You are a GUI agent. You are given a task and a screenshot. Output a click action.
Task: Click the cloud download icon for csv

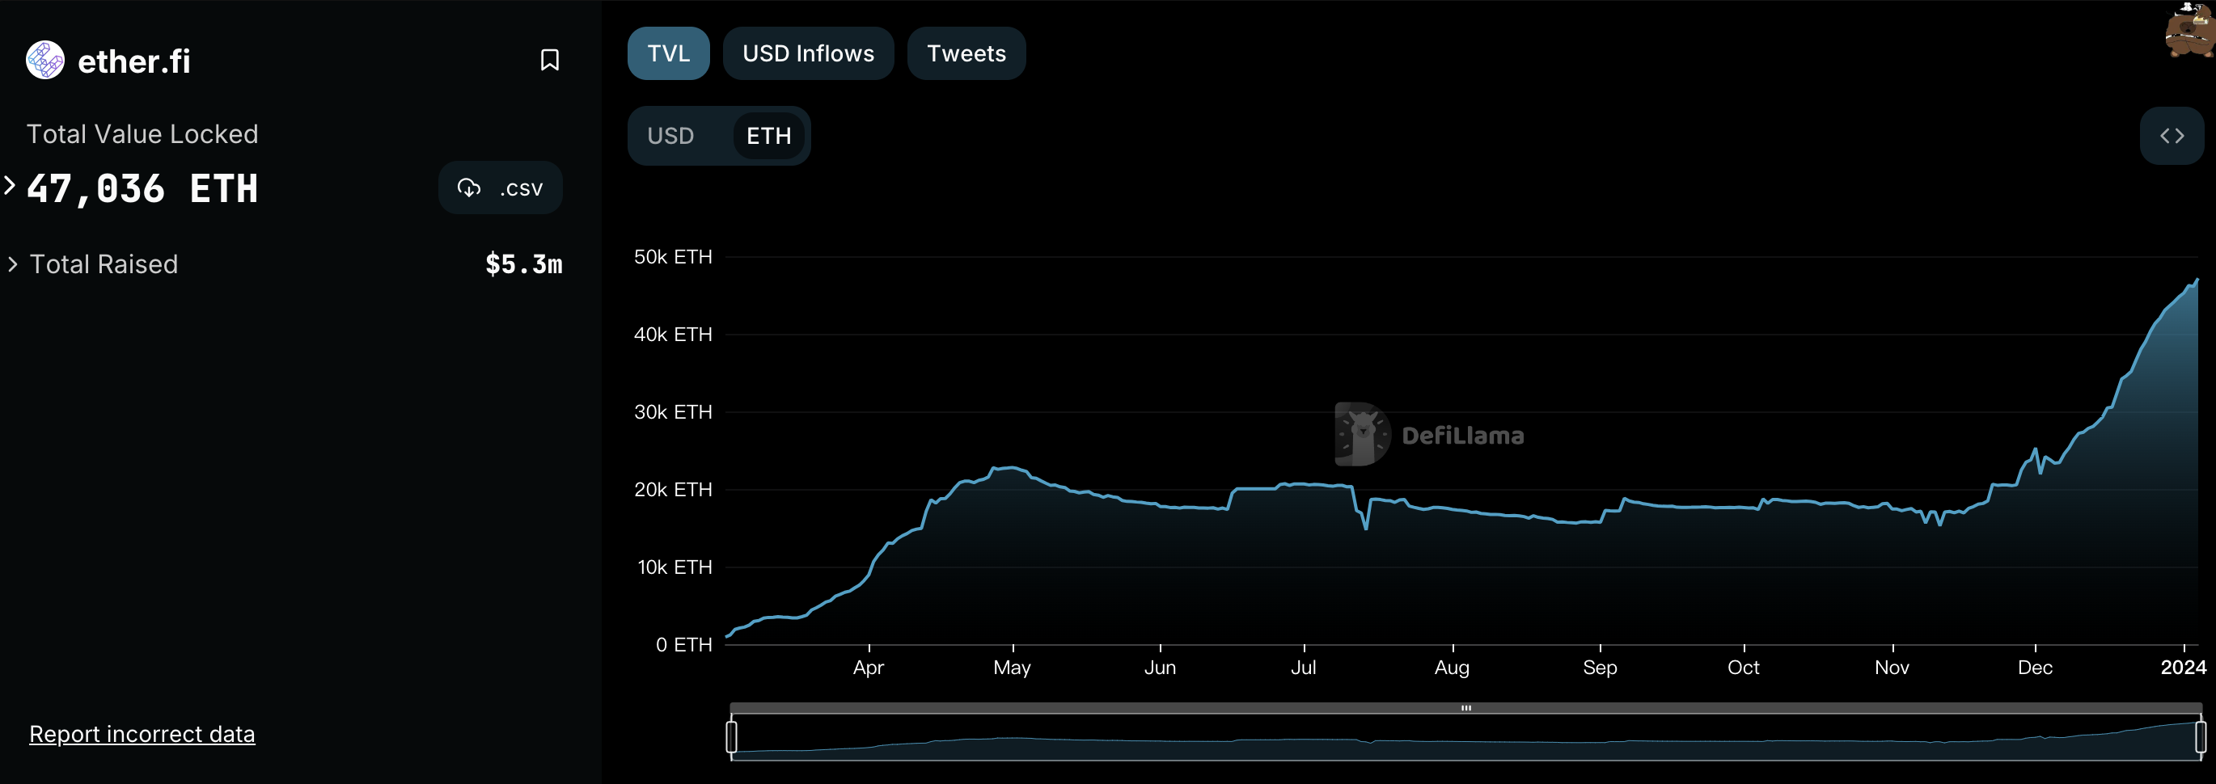[469, 188]
